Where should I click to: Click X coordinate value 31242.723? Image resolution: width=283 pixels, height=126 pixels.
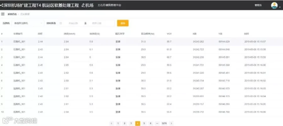point(198,49)
